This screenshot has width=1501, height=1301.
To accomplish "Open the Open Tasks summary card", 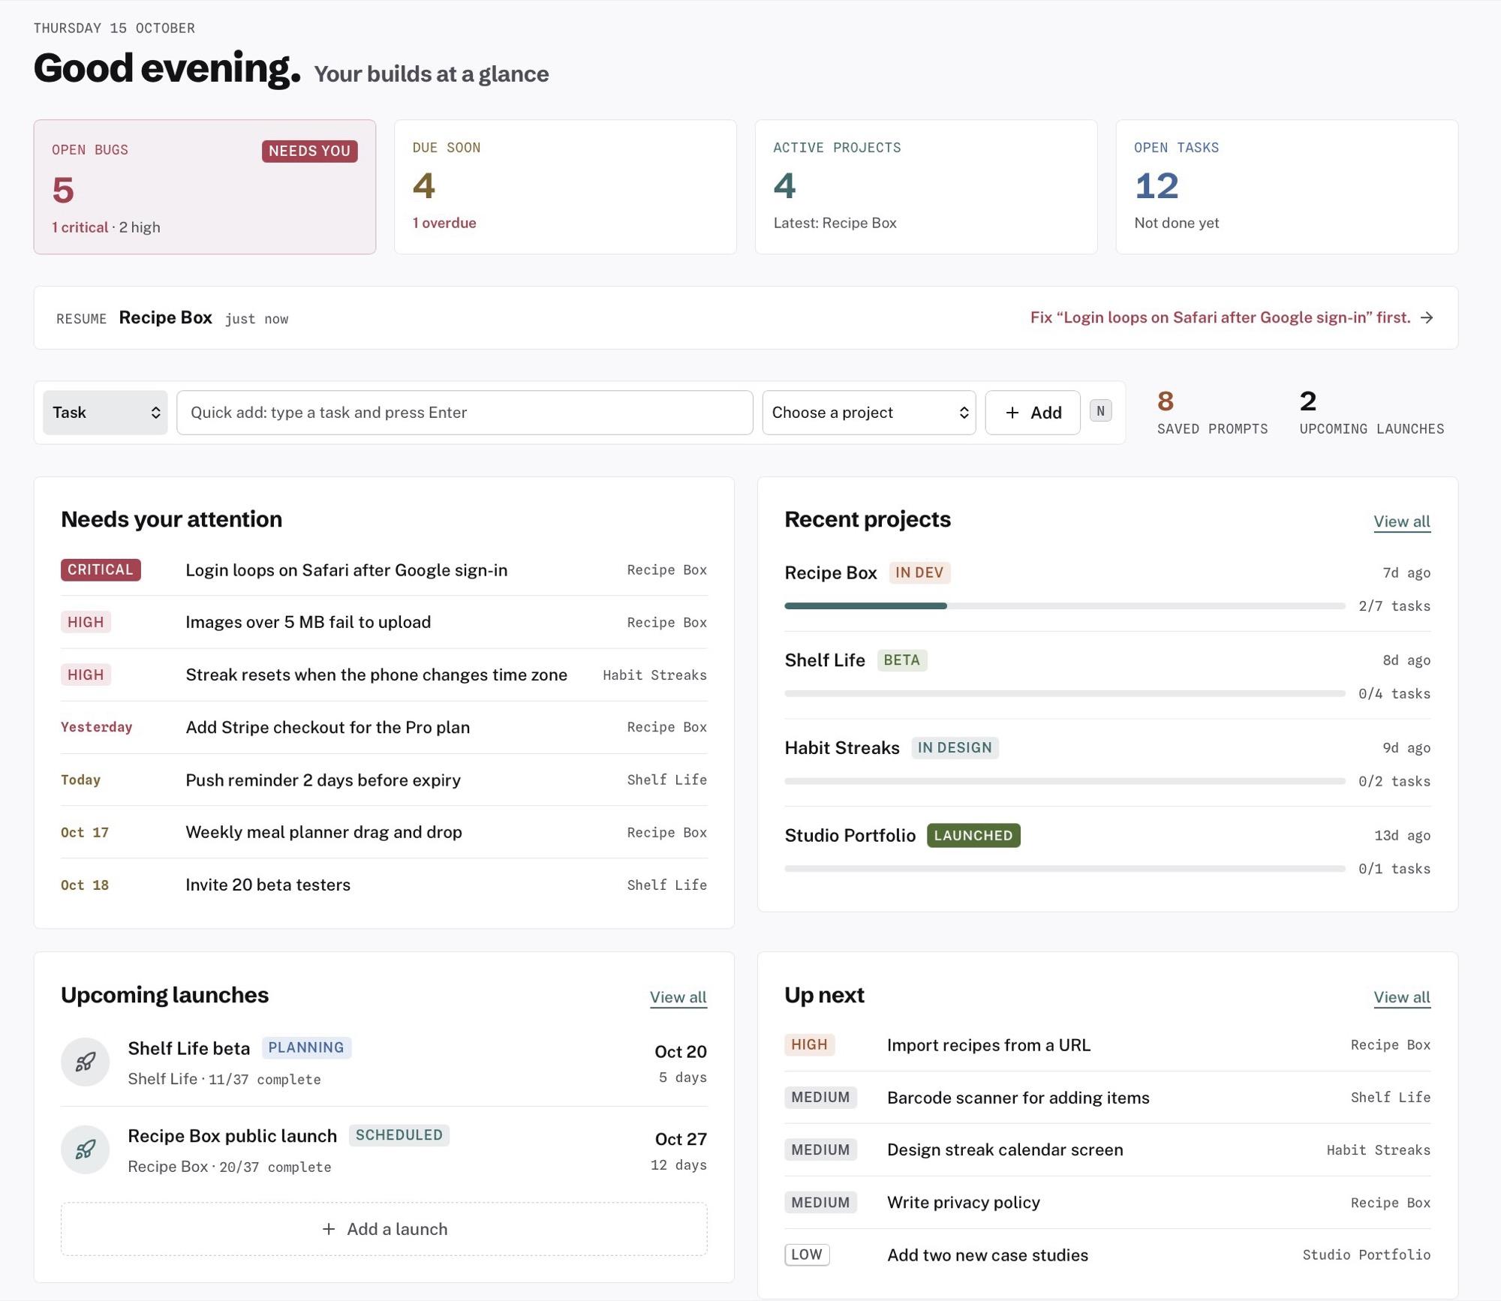I will [x=1287, y=187].
